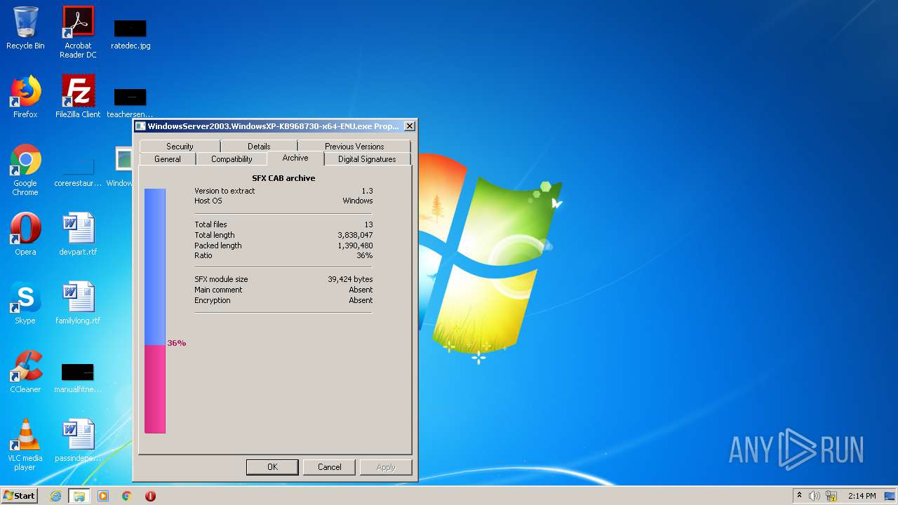
Task: Click the clock showing 2:14 PM
Action: point(862,496)
